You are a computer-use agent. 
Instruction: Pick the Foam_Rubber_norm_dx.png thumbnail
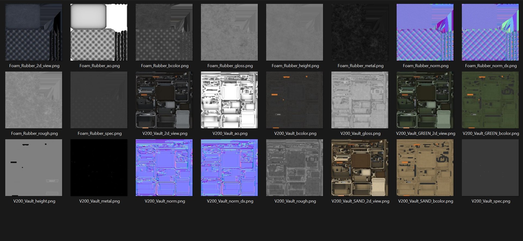(x=490, y=32)
